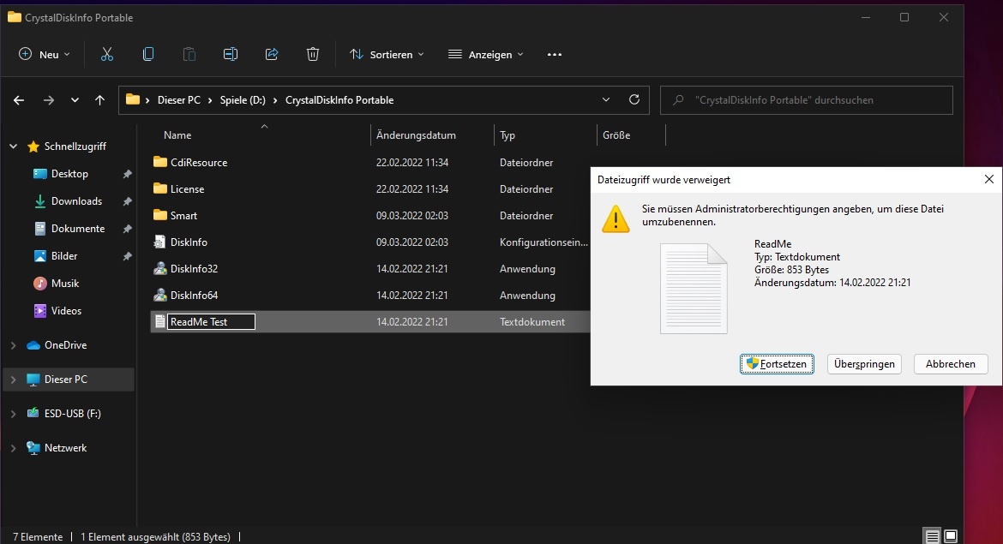The height and width of the screenshot is (544, 1003).
Task: Open address bar history dropdown
Action: coord(606,99)
